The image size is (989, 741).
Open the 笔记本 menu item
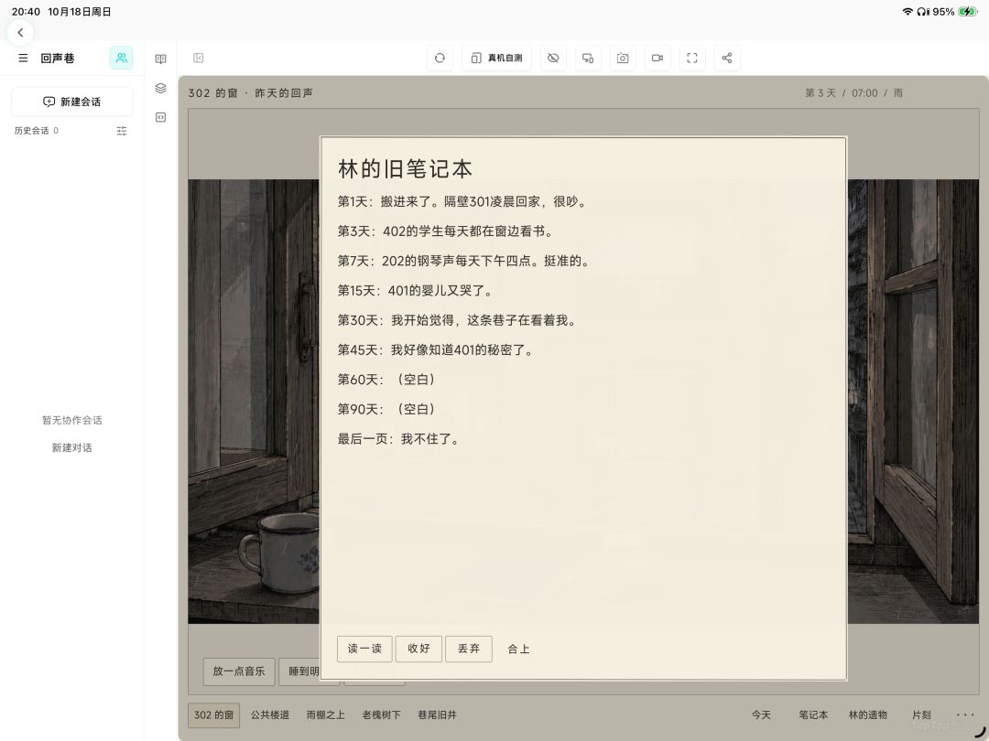813,715
